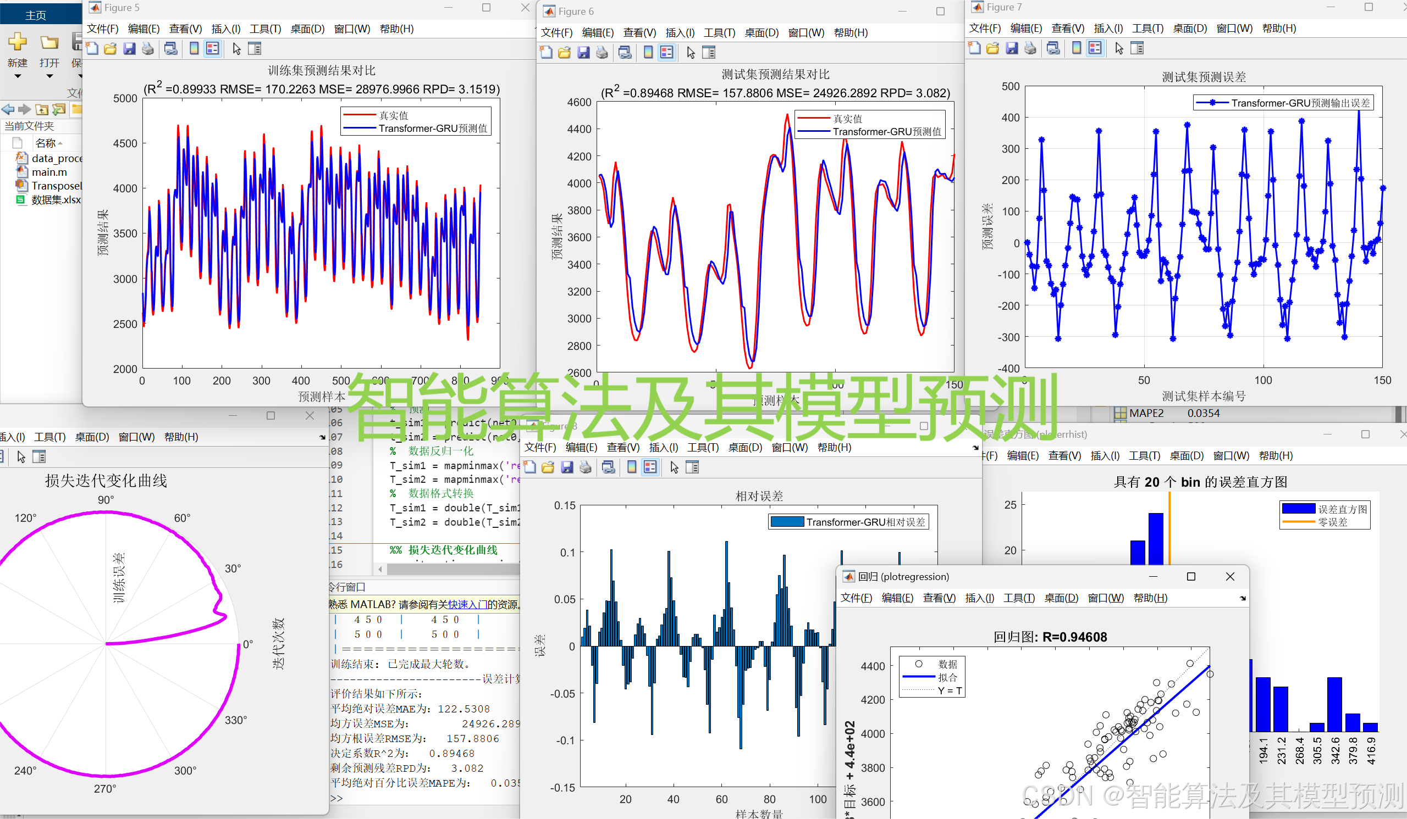
Task: Save Figure 5 using the floppy disk icon
Action: (x=130, y=48)
